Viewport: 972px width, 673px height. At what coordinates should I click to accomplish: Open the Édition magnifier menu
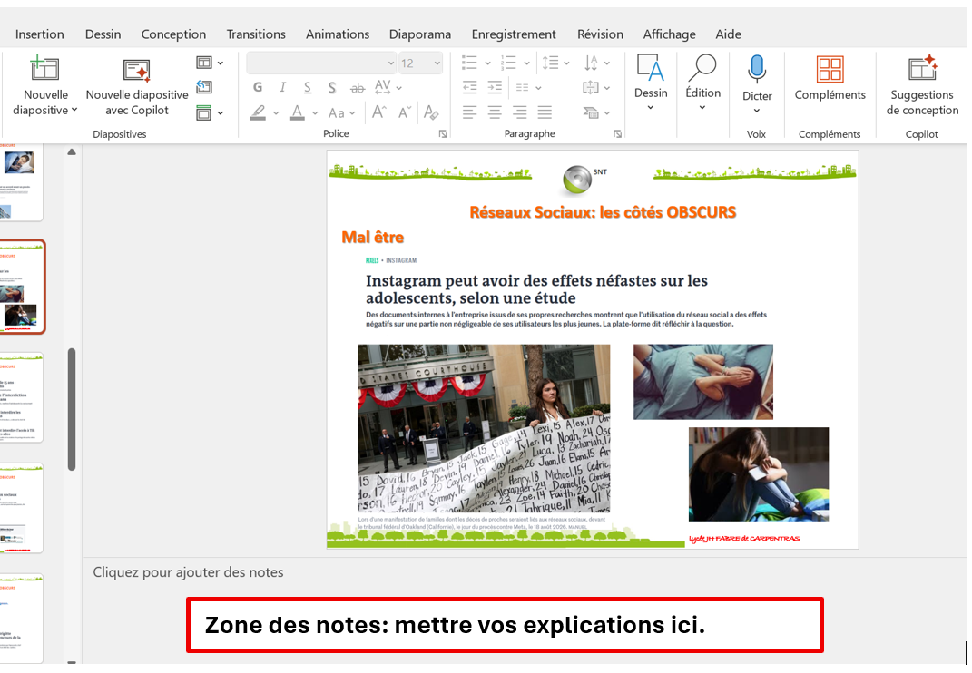(x=703, y=83)
